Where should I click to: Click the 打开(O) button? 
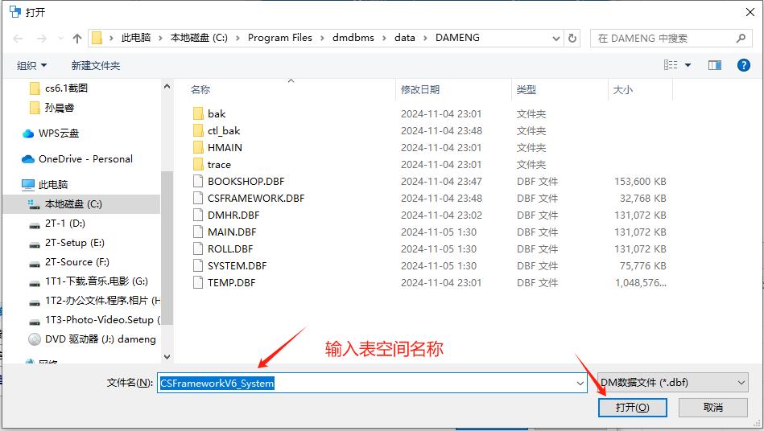tap(632, 408)
